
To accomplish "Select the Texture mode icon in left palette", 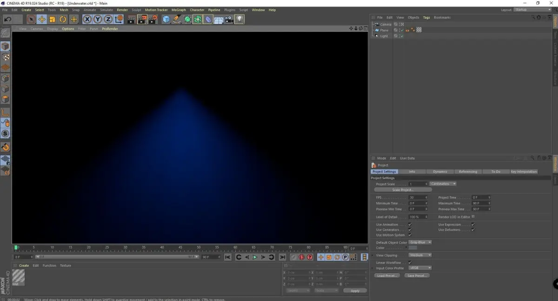I will [x=5, y=57].
